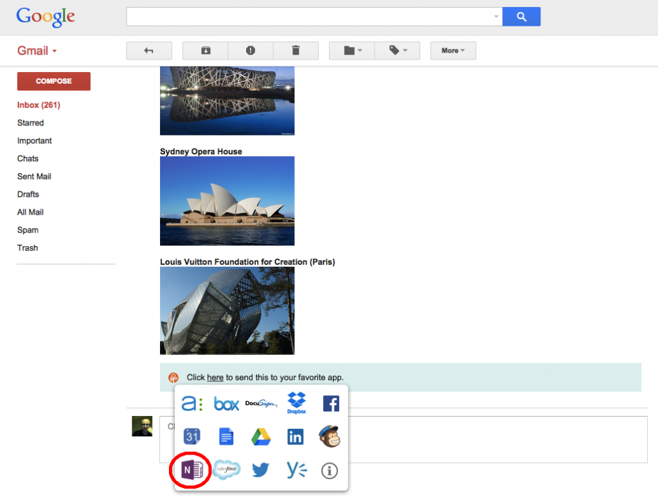
Task: Delete message with trash toolbar button
Action: pos(296,51)
